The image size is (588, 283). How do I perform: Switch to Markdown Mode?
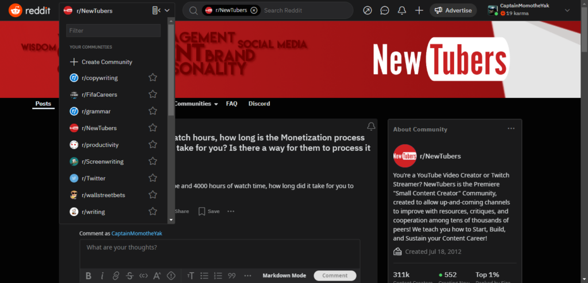click(284, 276)
